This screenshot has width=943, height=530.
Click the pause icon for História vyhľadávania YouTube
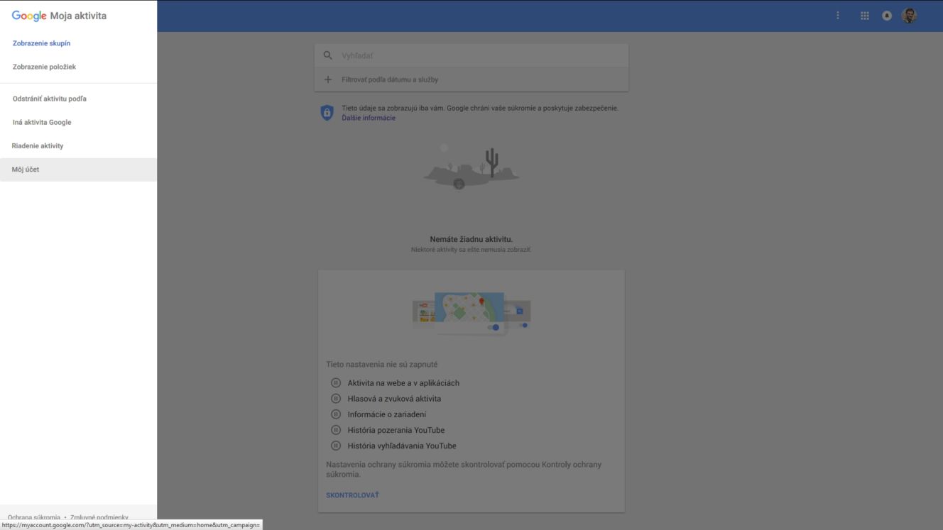336,446
